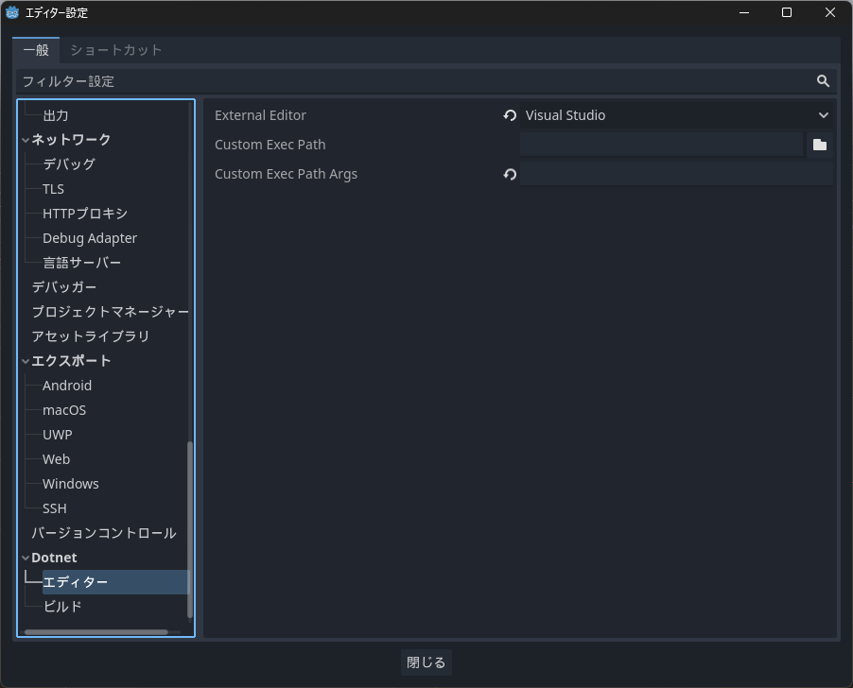This screenshot has height=688, width=853.
Task: Click the External Editor property label
Action: 260,115
